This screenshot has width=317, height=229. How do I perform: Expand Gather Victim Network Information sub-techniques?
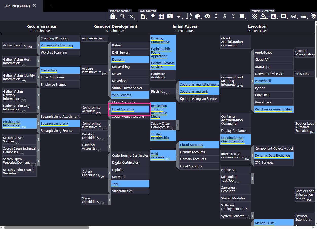click(38, 95)
